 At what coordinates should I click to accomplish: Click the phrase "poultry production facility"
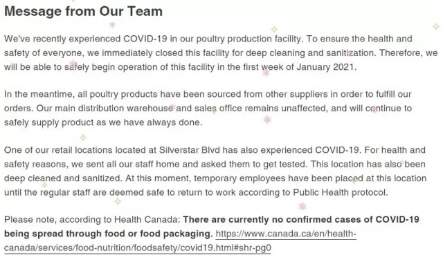pos(248,39)
